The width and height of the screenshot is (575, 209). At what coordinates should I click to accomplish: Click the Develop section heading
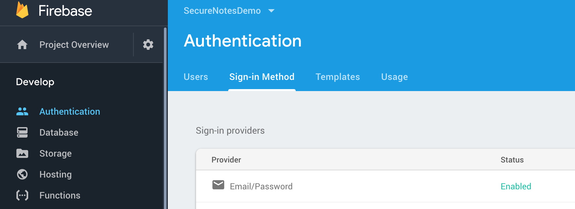pos(35,82)
